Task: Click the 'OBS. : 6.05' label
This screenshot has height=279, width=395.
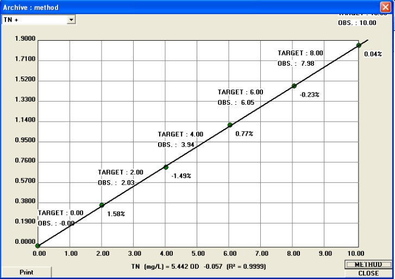Action: point(236,103)
